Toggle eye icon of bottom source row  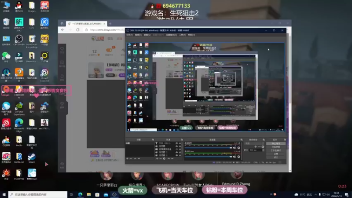click(x=177, y=155)
